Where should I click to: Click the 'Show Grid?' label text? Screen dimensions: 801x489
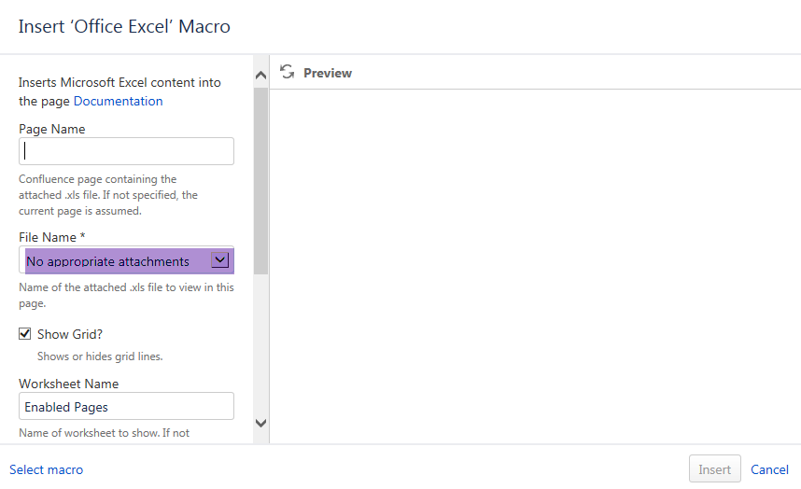pyautogui.click(x=70, y=334)
